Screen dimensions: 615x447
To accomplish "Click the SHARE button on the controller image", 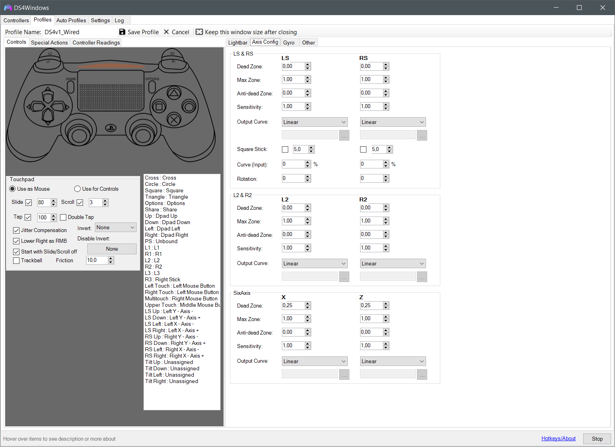I will click(71, 87).
